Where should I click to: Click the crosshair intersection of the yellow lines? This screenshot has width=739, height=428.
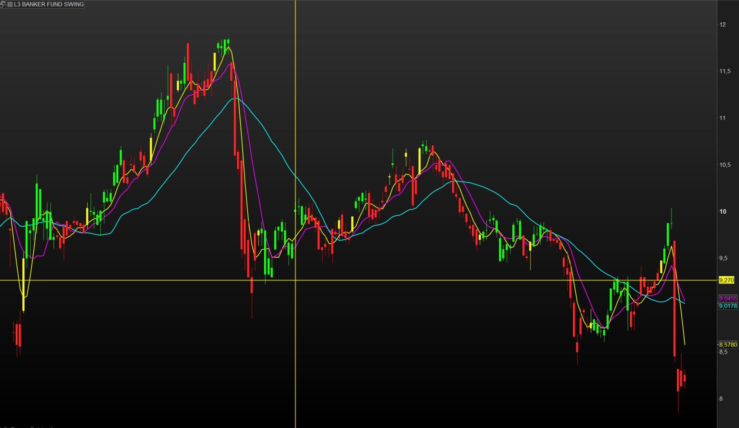pos(295,280)
